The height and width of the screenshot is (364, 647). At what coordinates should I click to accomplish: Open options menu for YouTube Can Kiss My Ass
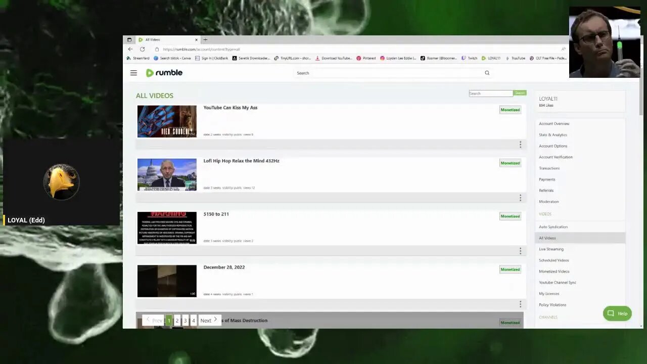(520, 145)
